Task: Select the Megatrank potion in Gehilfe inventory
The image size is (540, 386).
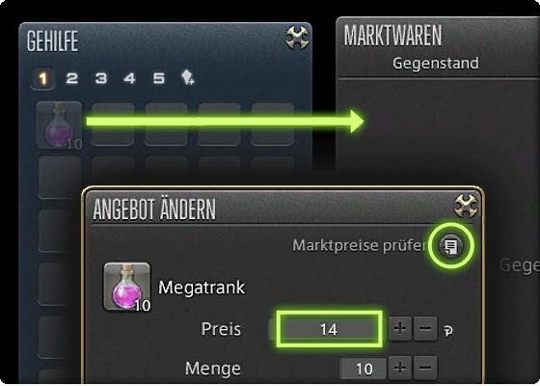Action: coord(59,124)
